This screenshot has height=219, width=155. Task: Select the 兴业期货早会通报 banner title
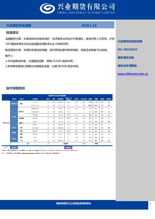click(x=19, y=25)
